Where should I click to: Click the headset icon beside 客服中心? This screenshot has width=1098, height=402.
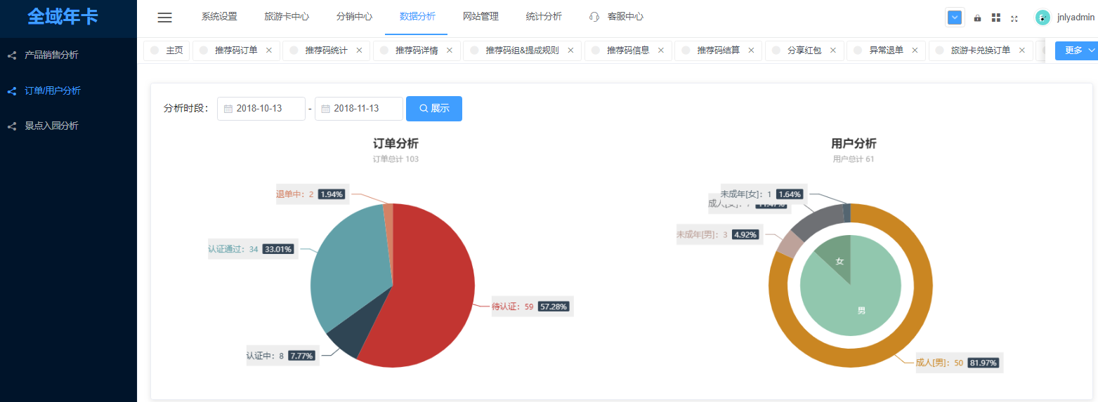pos(594,17)
